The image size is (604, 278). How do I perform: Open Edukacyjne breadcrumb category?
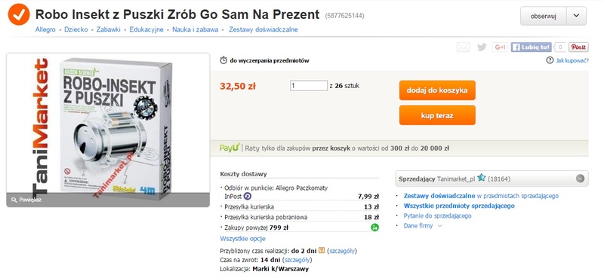tap(146, 29)
